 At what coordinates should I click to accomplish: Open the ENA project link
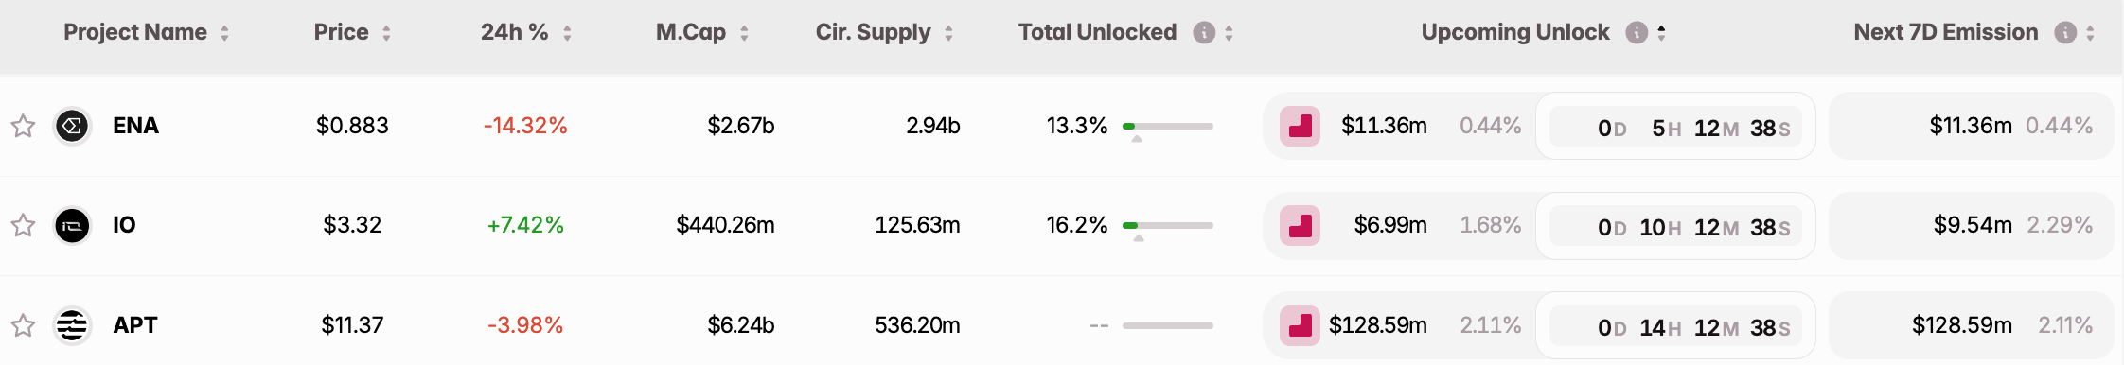click(135, 126)
